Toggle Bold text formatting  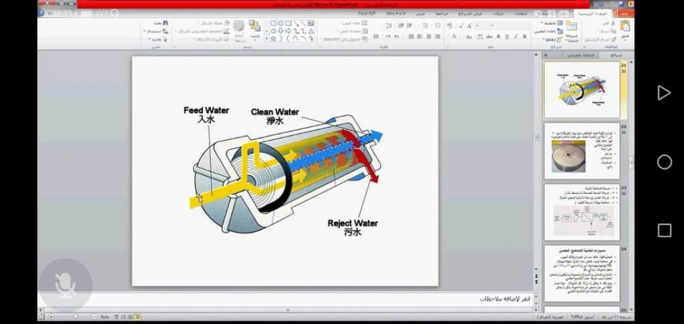pos(526,37)
